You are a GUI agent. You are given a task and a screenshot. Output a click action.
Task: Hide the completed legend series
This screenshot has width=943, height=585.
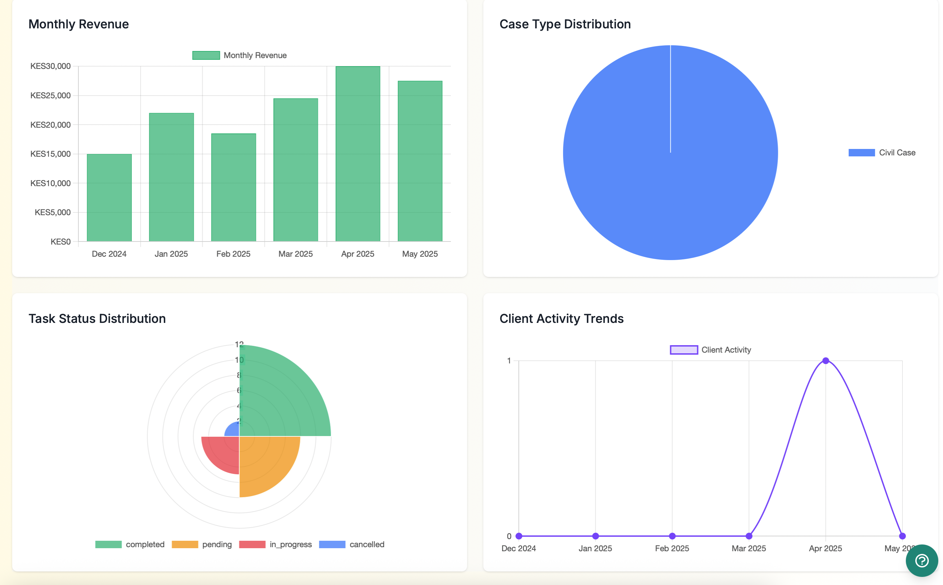click(130, 544)
